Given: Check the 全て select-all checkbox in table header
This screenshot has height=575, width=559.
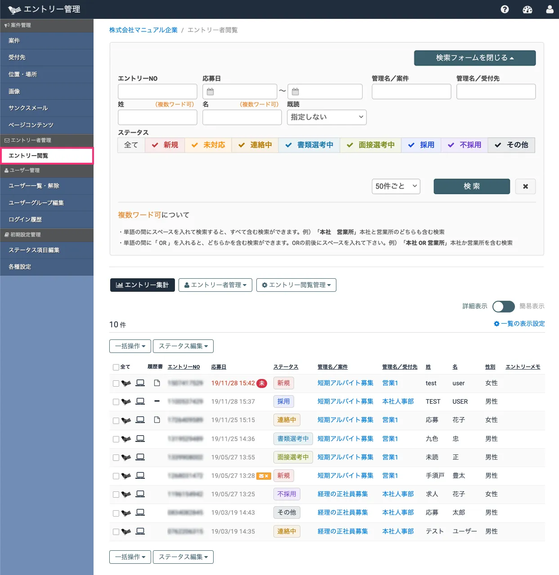Looking at the screenshot, I should [116, 367].
